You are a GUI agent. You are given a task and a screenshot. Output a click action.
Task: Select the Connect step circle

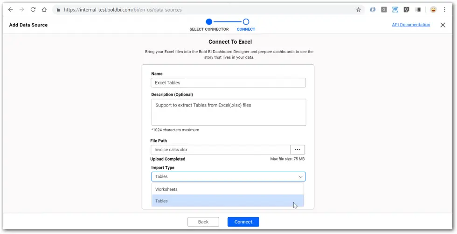[x=246, y=22]
